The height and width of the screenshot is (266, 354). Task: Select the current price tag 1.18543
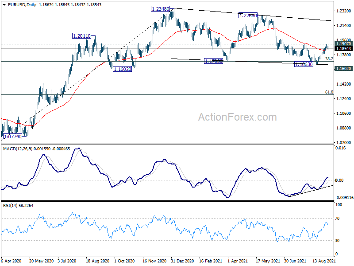(343, 48)
